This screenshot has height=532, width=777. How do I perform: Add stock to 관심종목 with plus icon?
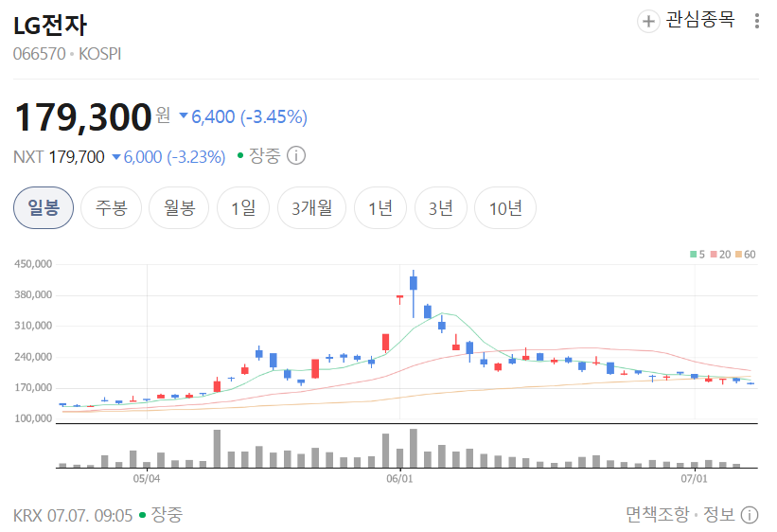pyautogui.click(x=648, y=22)
